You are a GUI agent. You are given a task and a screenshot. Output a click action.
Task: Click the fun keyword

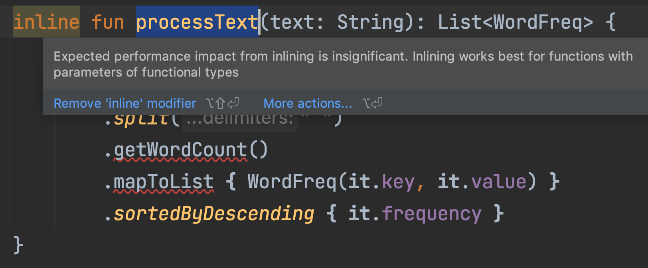[108, 22]
